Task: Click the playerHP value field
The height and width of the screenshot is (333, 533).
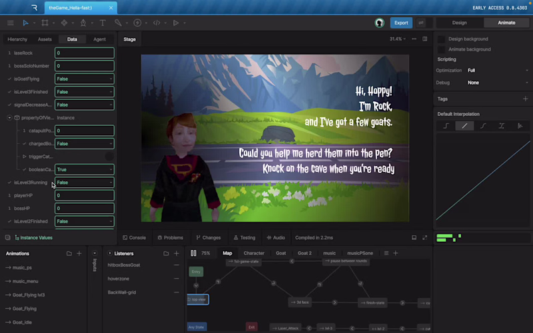Action: tap(85, 195)
